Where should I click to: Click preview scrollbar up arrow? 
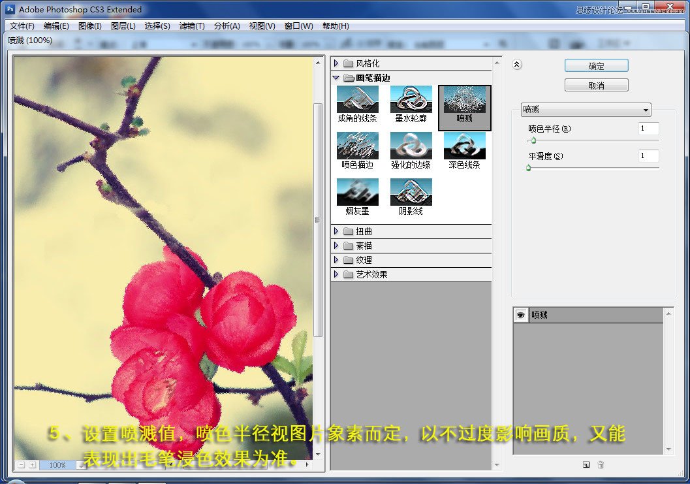pos(318,63)
